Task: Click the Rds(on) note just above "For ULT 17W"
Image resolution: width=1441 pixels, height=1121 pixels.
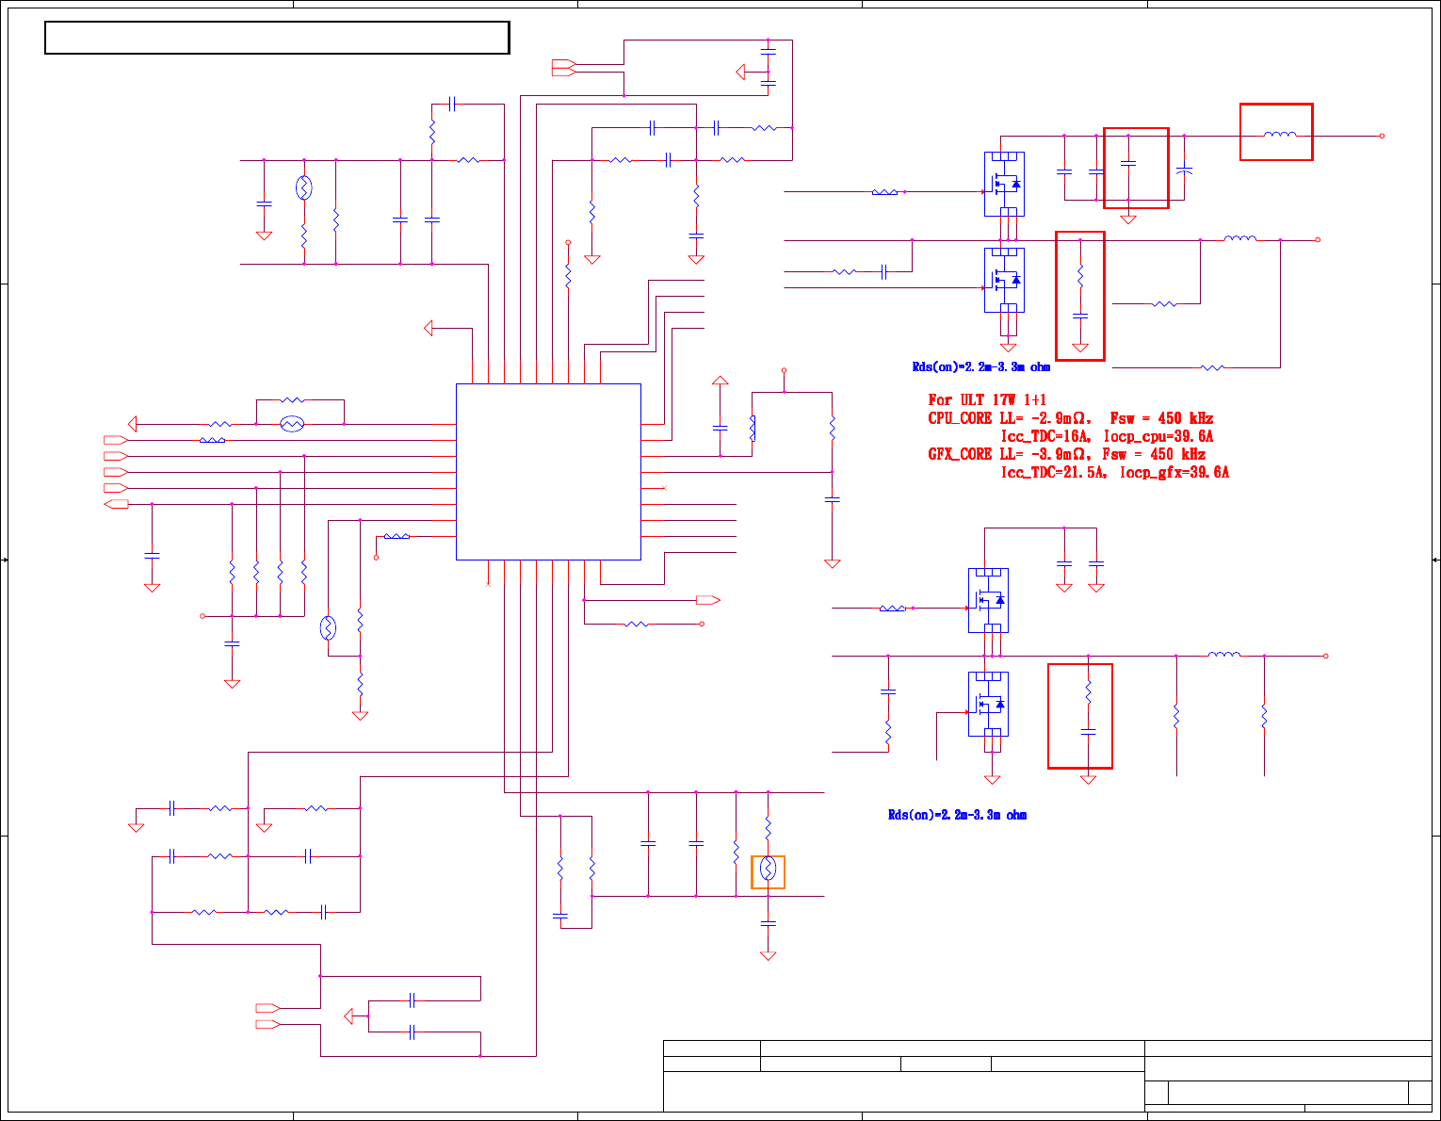Action: point(980,367)
